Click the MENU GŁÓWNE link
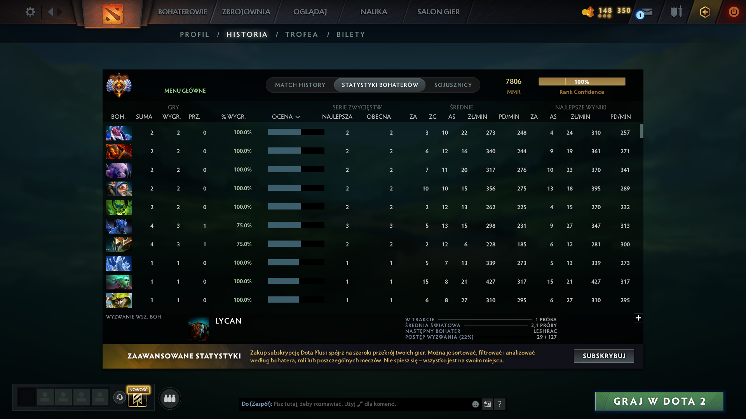The image size is (746, 419). tap(185, 91)
